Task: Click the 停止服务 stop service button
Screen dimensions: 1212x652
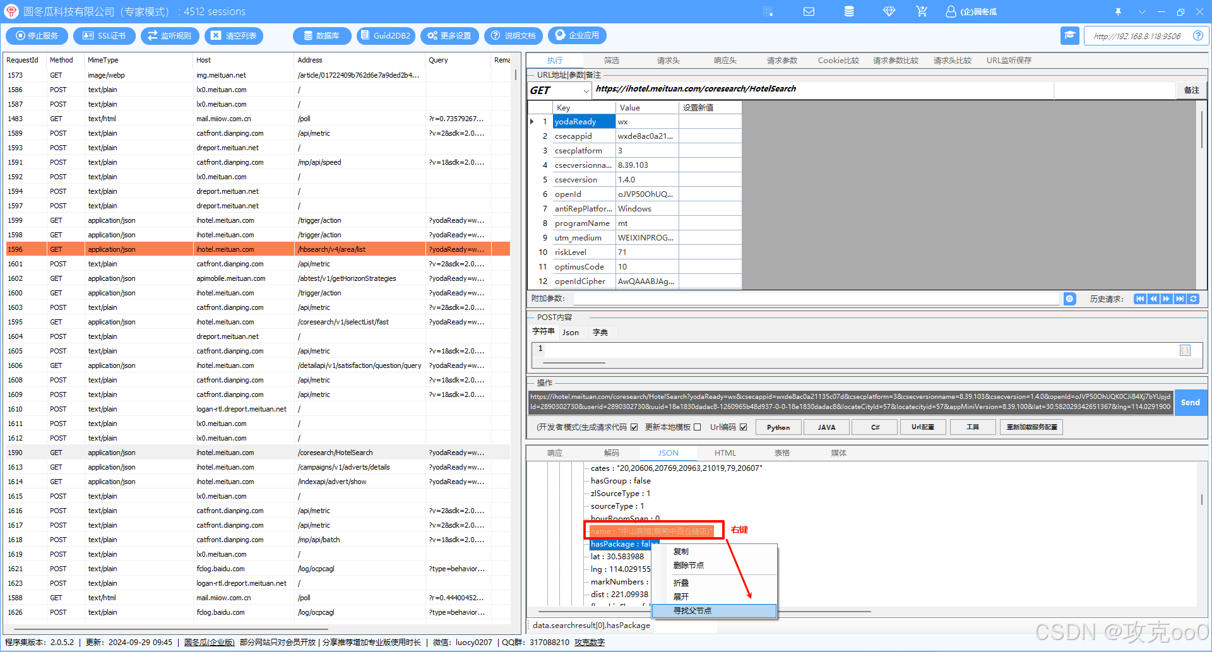Action: [x=37, y=36]
